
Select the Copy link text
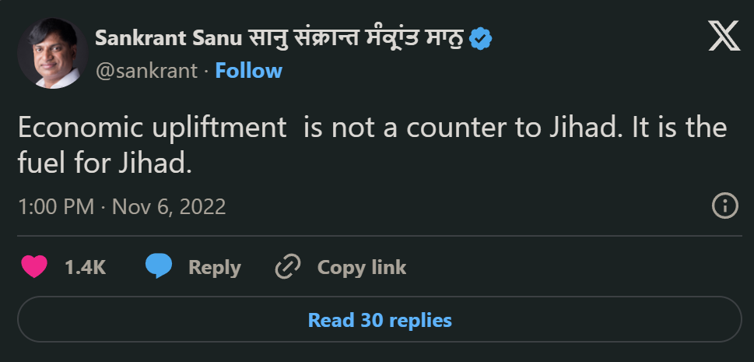(x=361, y=267)
